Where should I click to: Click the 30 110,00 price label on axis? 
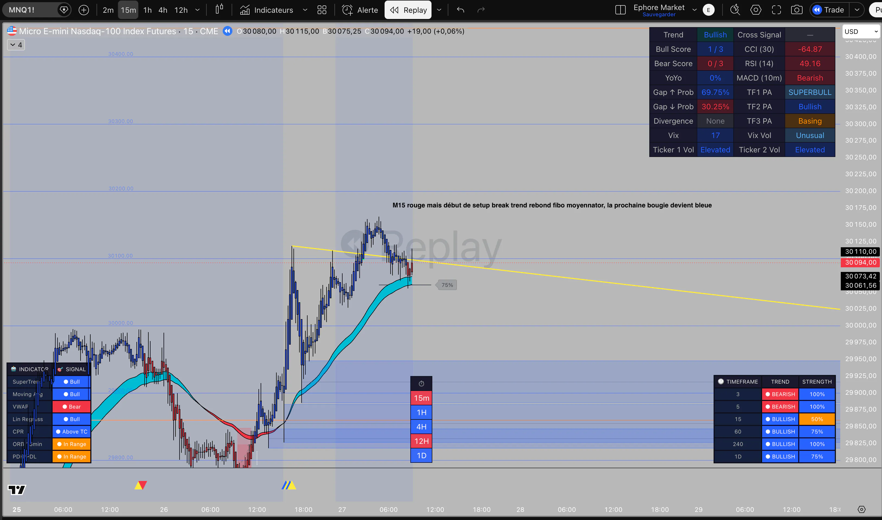coord(861,252)
